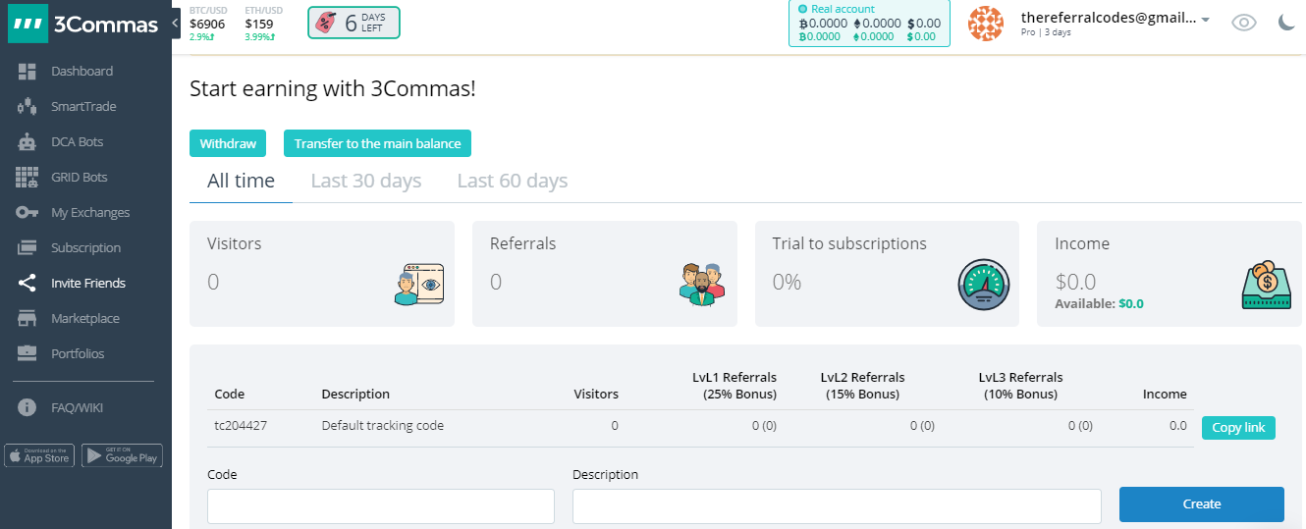The width and height of the screenshot is (1306, 529).
Task: Open the Dashboard icon in sidebar
Action: [x=27, y=72]
